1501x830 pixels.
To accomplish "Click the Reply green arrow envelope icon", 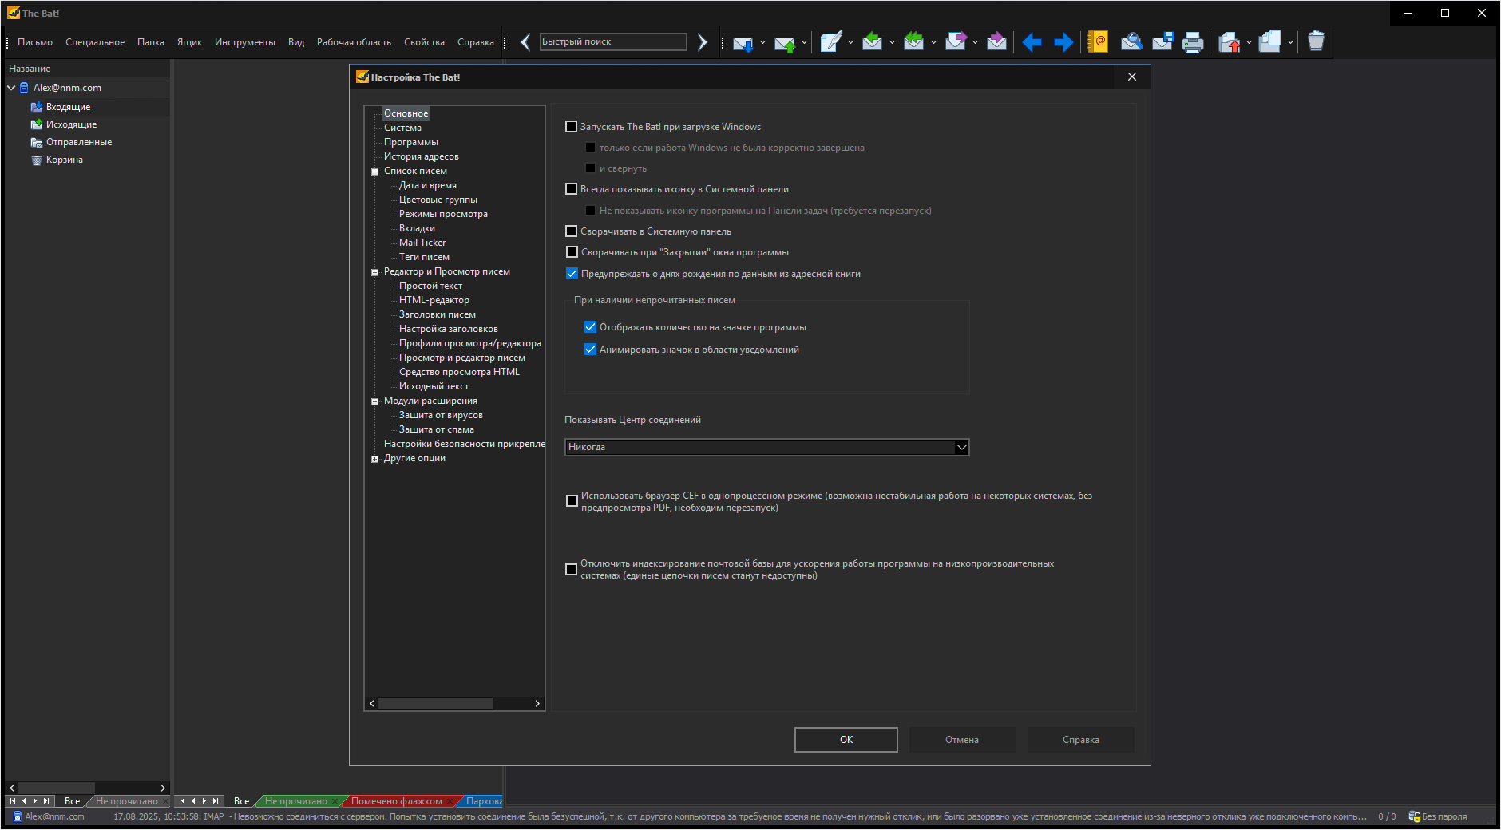I will point(873,42).
